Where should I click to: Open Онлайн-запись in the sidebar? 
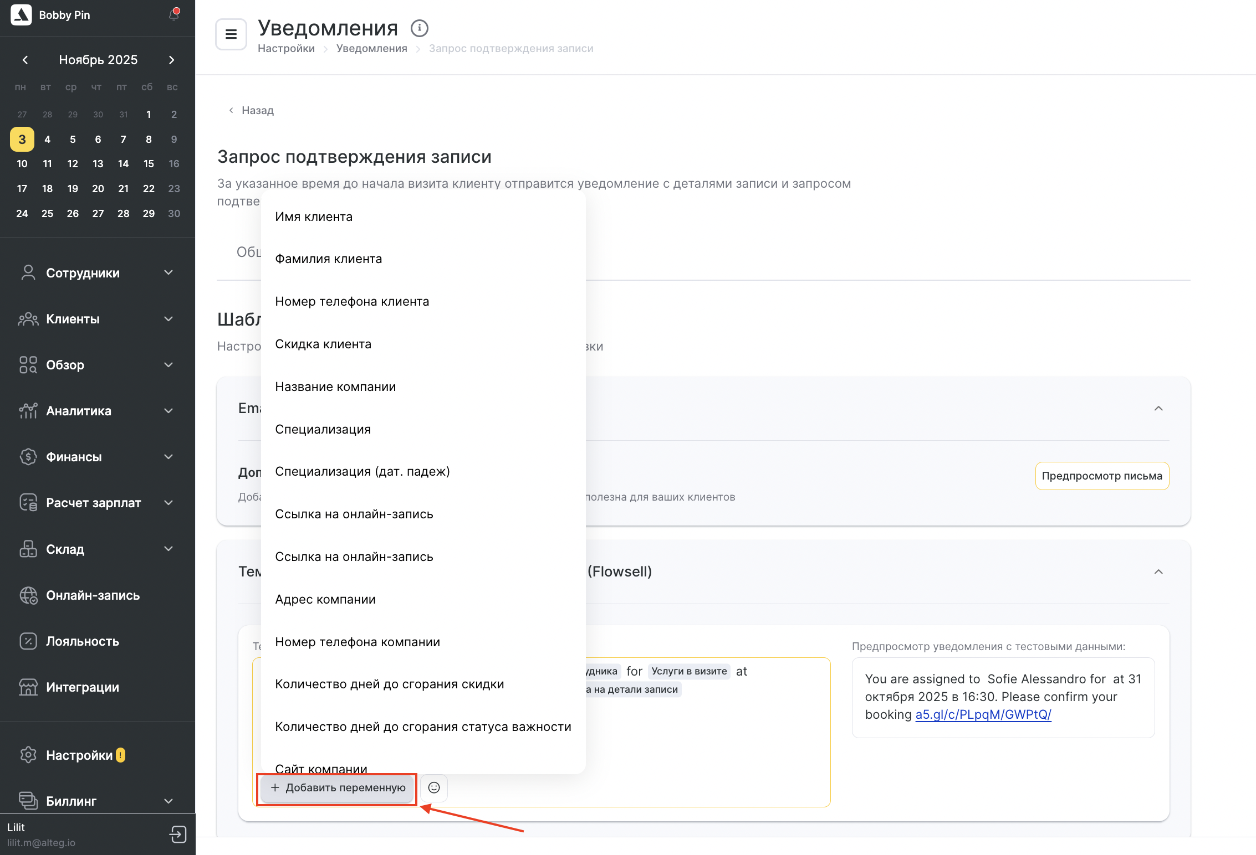[x=93, y=595]
